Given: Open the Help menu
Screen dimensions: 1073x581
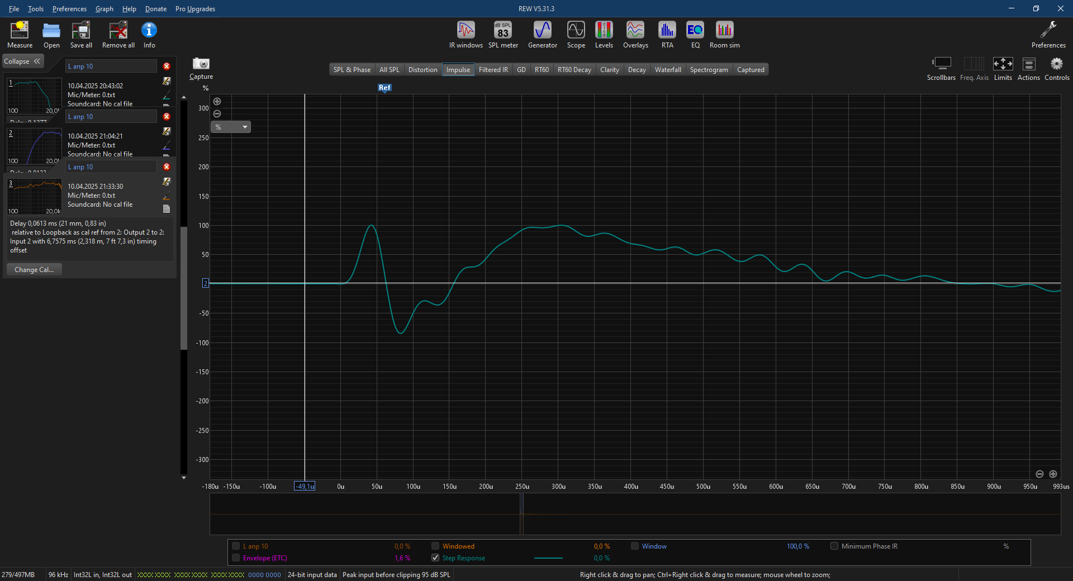Looking at the screenshot, I should (x=129, y=9).
